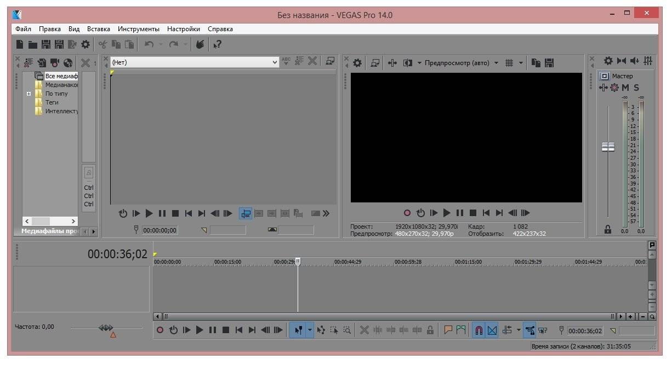The width and height of the screenshot is (672, 366).
Task: Click Dim Output speaker icon
Action: pos(635,61)
